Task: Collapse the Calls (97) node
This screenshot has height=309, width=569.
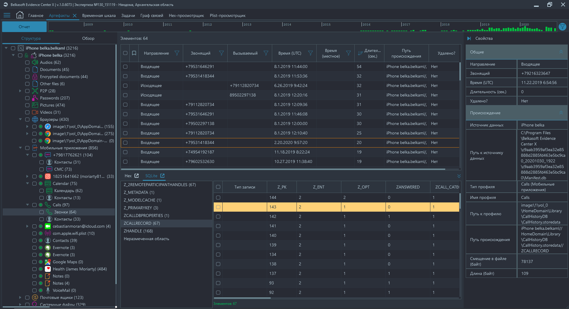Action: coord(27,205)
